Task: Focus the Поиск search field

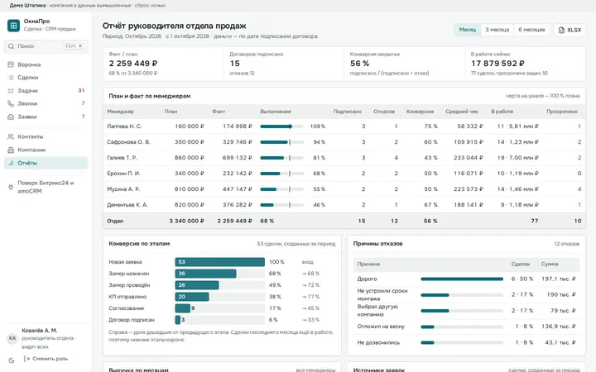Action: coord(46,46)
